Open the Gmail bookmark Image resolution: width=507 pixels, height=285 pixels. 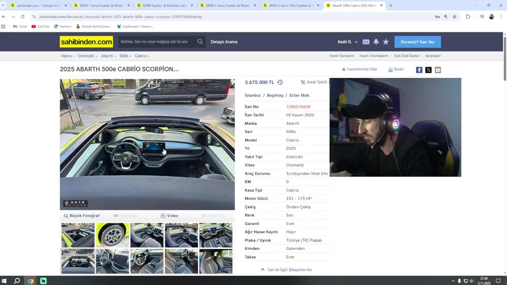[x=20, y=27]
